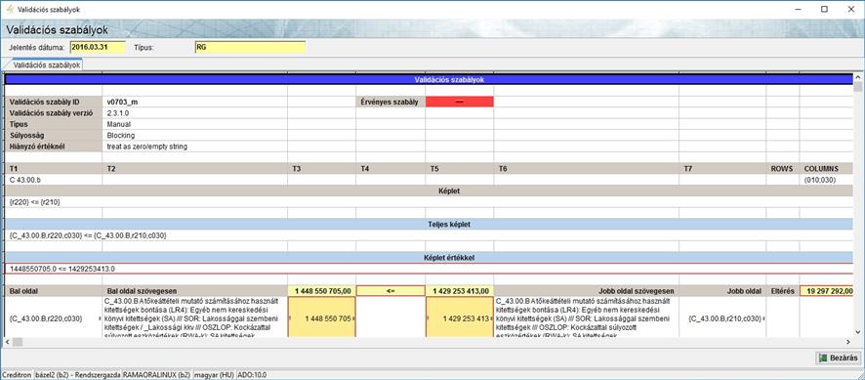Minimize the Validációs szabályok window

click(799, 9)
